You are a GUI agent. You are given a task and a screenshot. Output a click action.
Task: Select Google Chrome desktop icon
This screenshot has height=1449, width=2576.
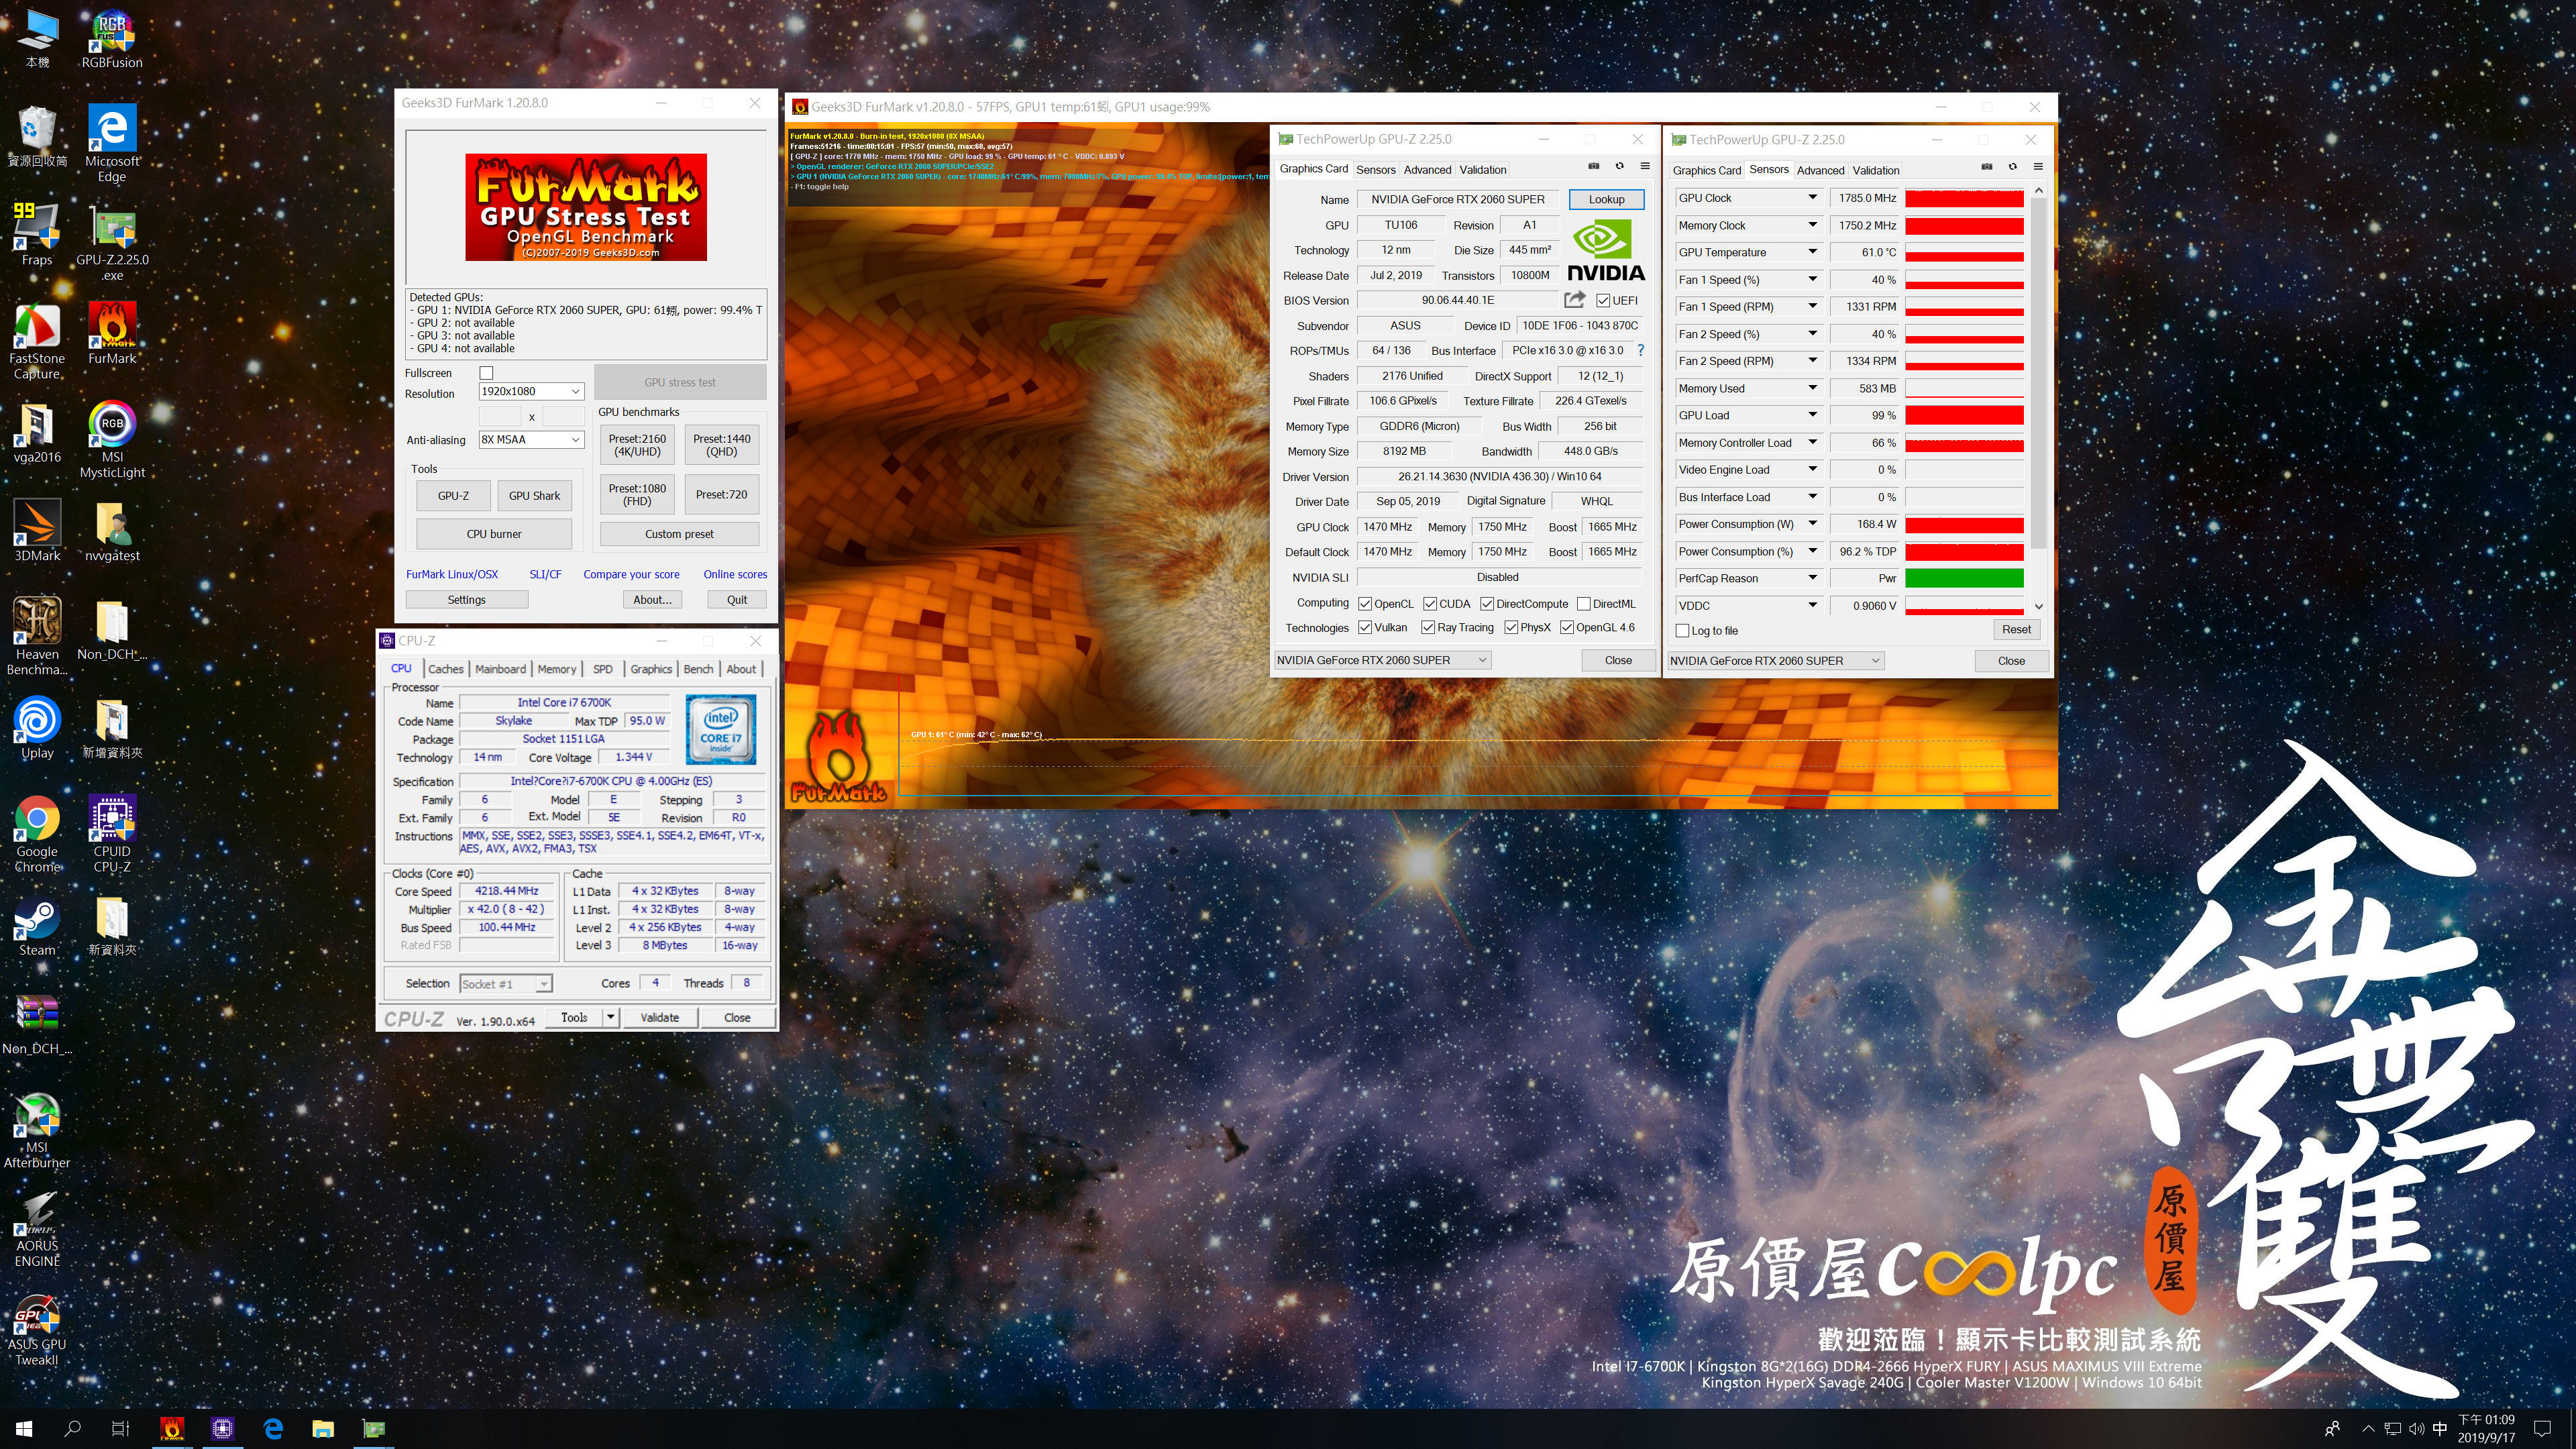[37, 833]
